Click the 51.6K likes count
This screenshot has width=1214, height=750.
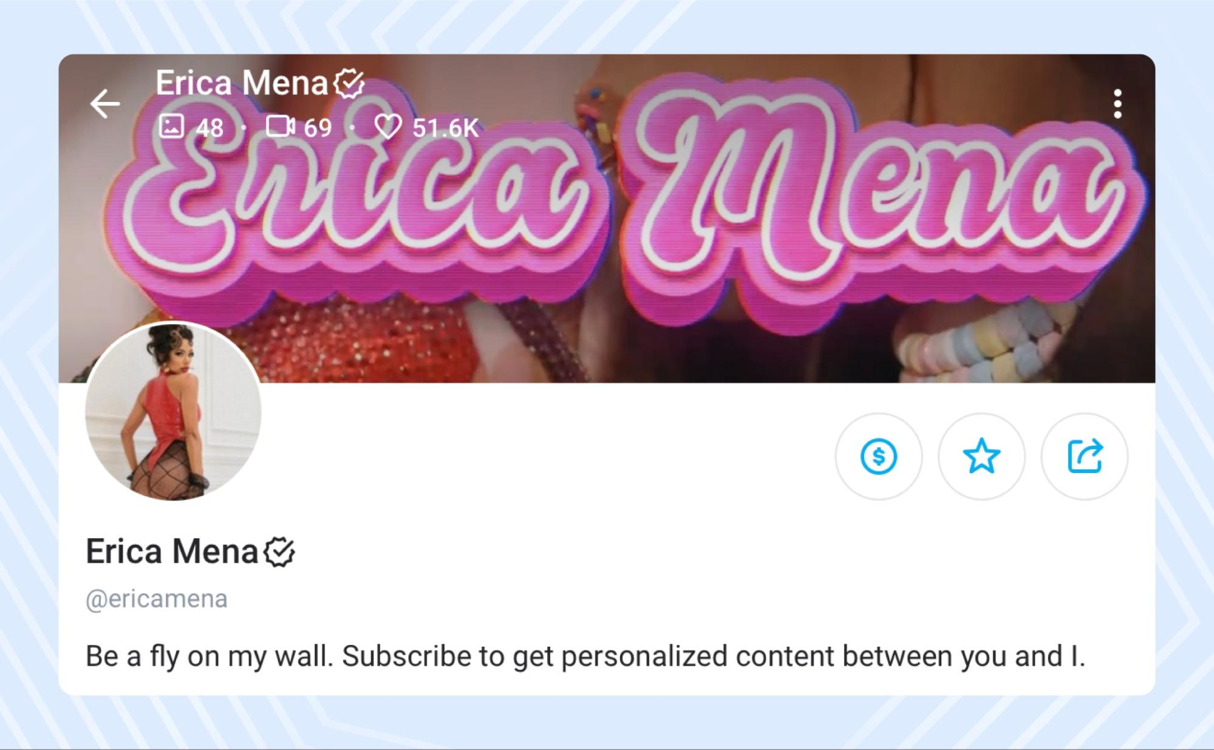point(446,128)
